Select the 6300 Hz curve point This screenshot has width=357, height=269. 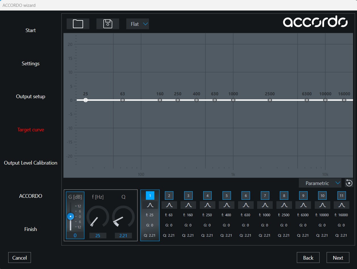click(x=307, y=100)
